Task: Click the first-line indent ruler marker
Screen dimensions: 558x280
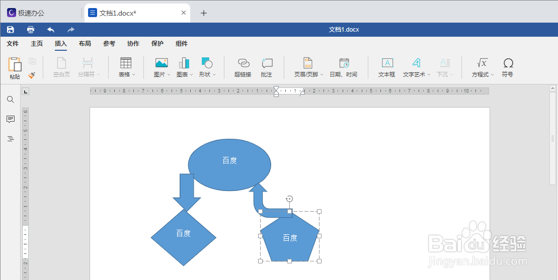Action: pos(276,88)
